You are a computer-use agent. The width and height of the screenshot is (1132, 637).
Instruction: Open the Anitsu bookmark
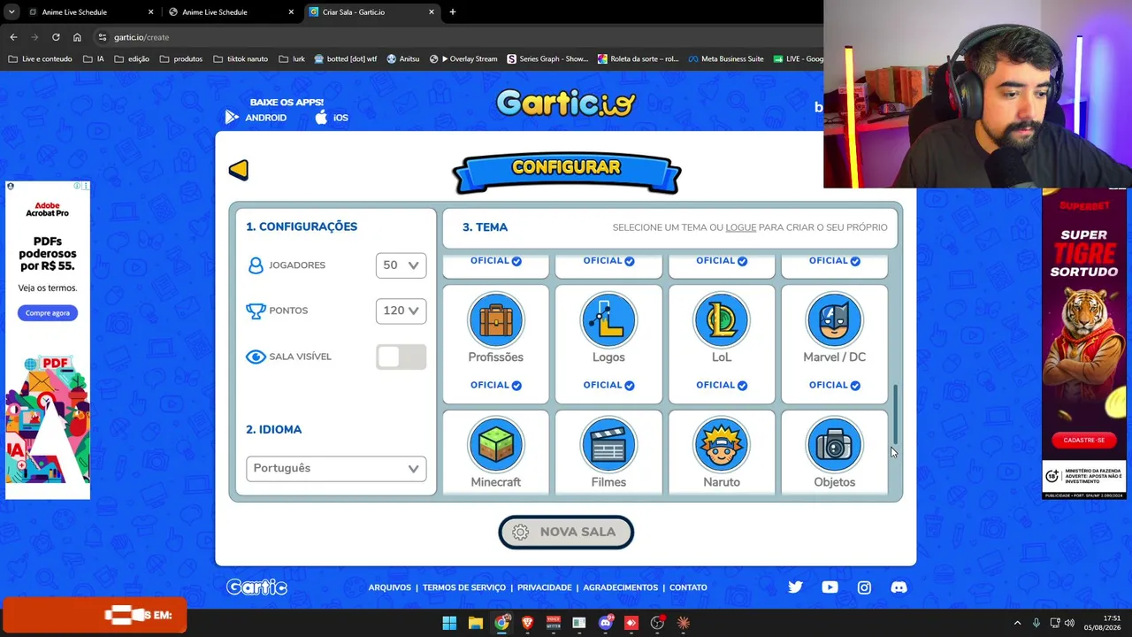point(402,59)
